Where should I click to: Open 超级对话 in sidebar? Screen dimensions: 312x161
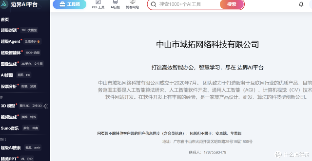(x=9, y=30)
